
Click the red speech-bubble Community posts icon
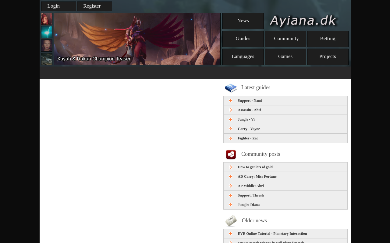pos(231,155)
